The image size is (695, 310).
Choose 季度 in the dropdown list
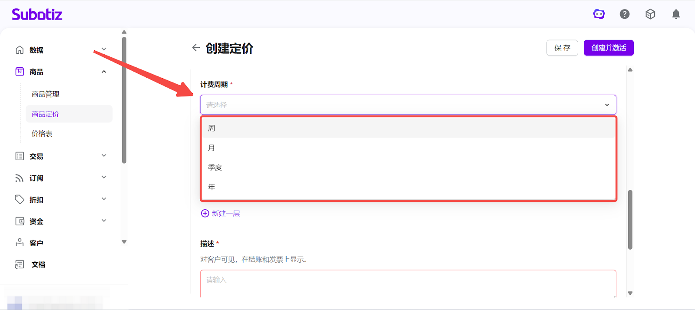click(215, 167)
